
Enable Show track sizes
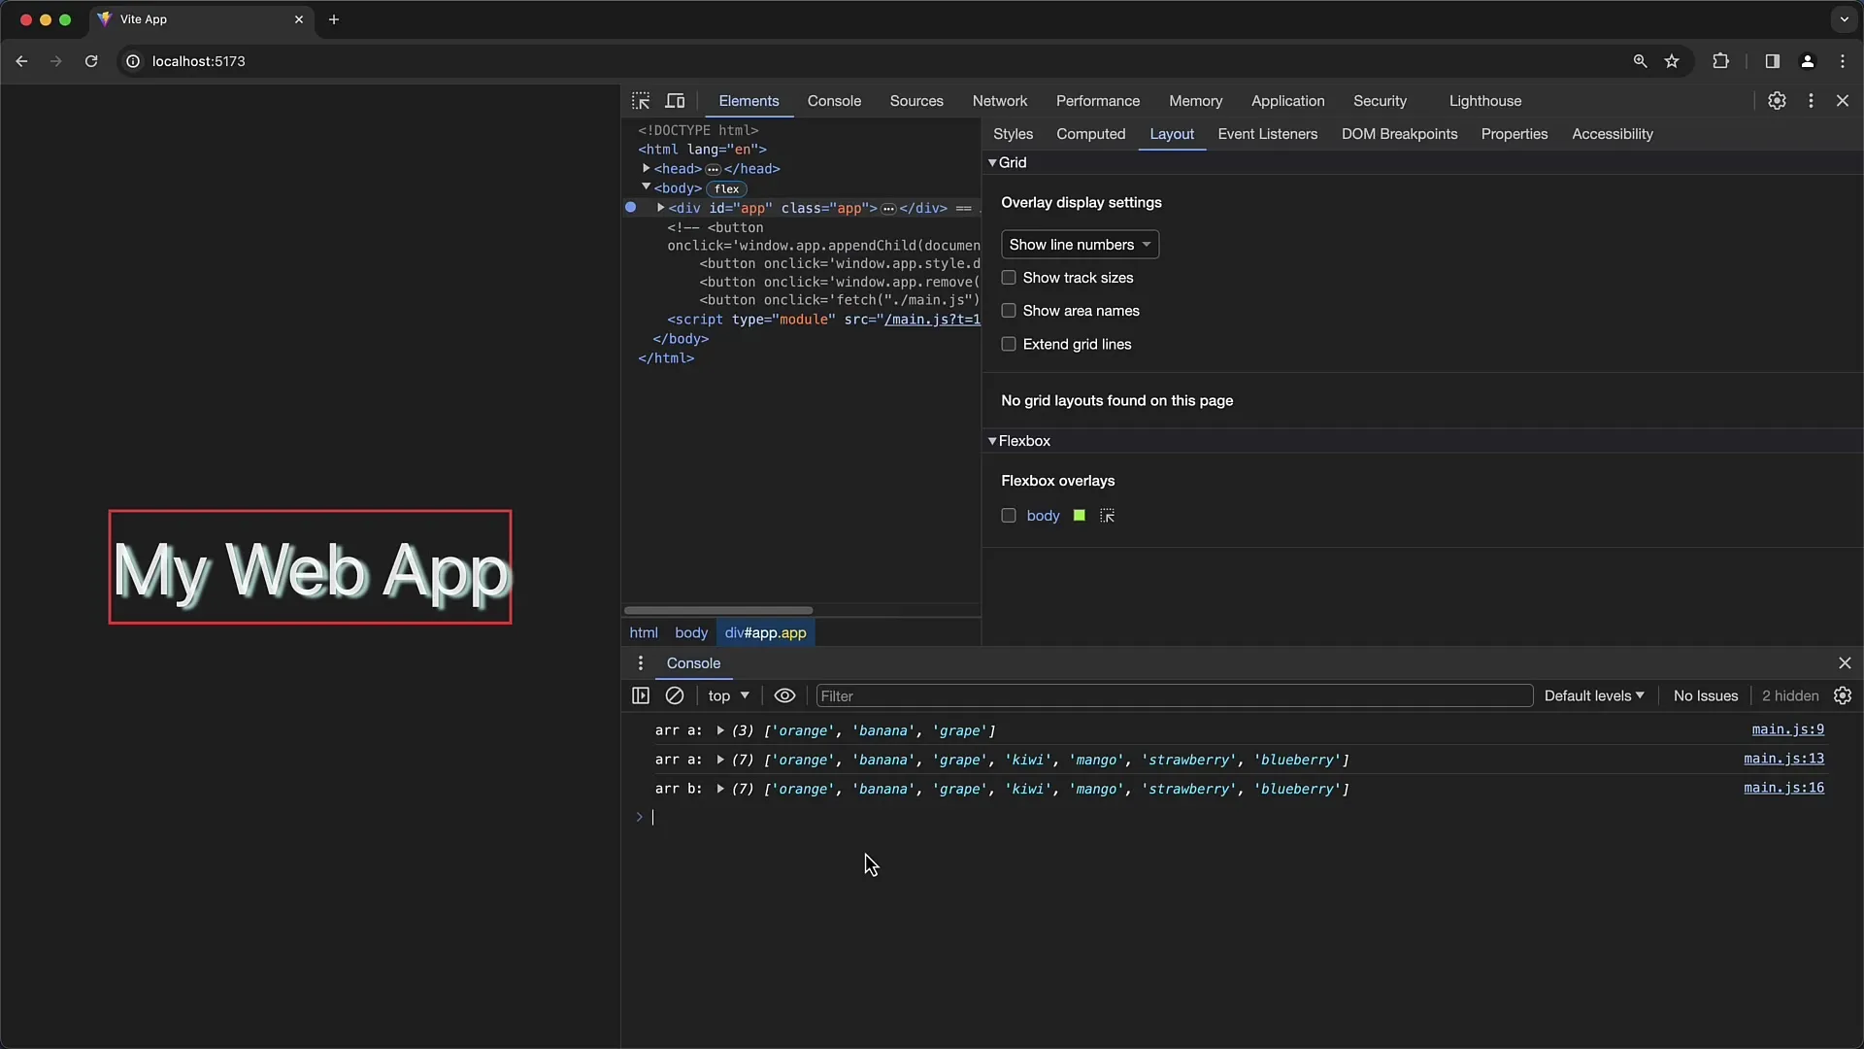[x=1009, y=278]
